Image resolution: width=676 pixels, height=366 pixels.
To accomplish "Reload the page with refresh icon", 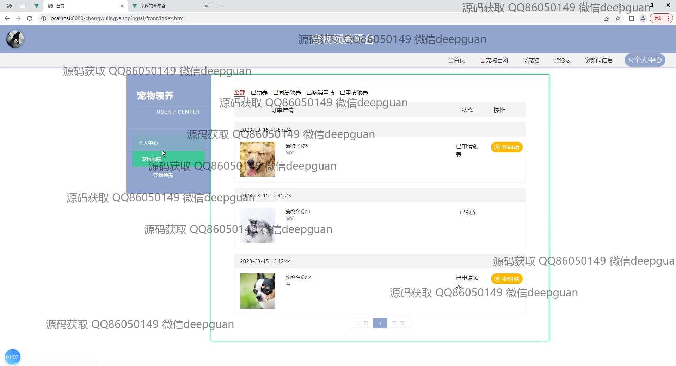I will click(30, 18).
